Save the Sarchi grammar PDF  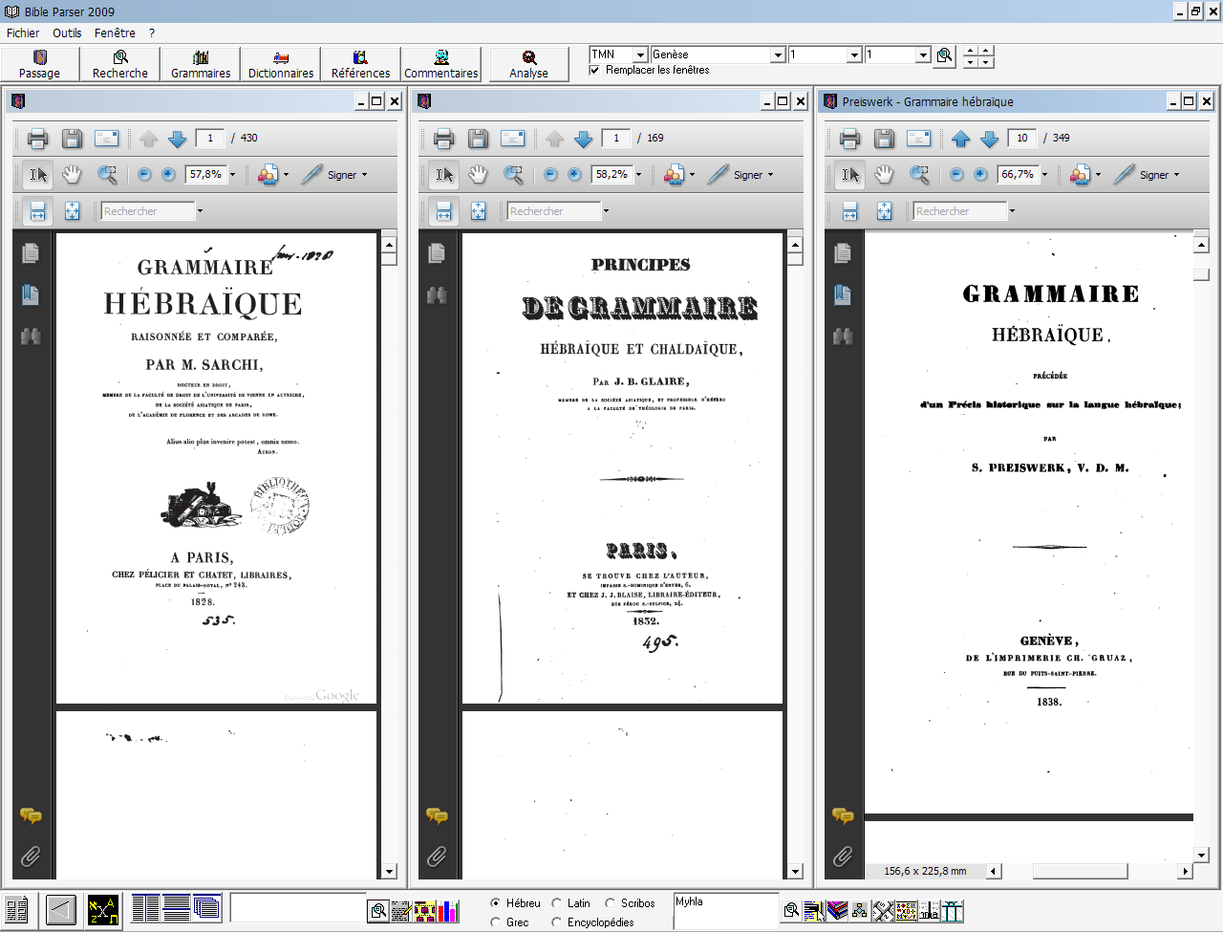(x=72, y=139)
